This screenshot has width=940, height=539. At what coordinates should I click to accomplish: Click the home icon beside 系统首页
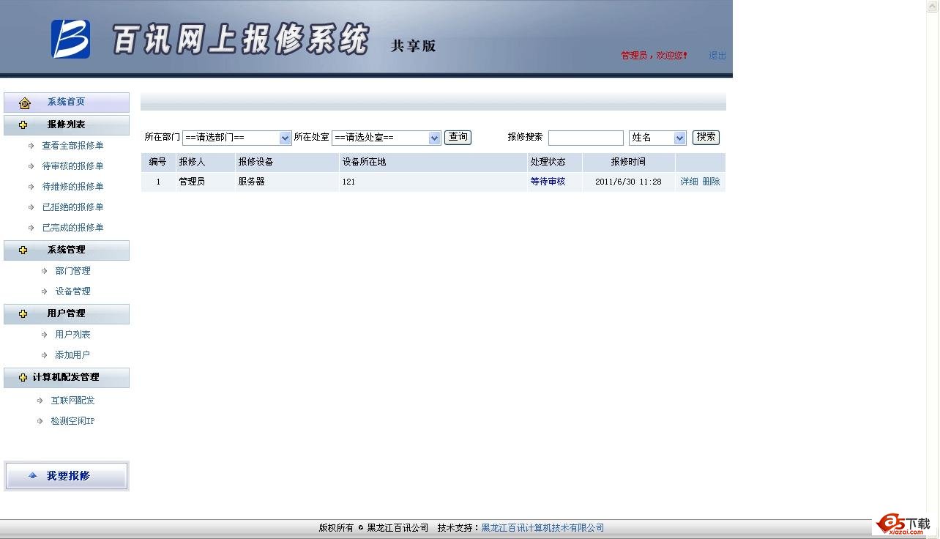click(25, 103)
